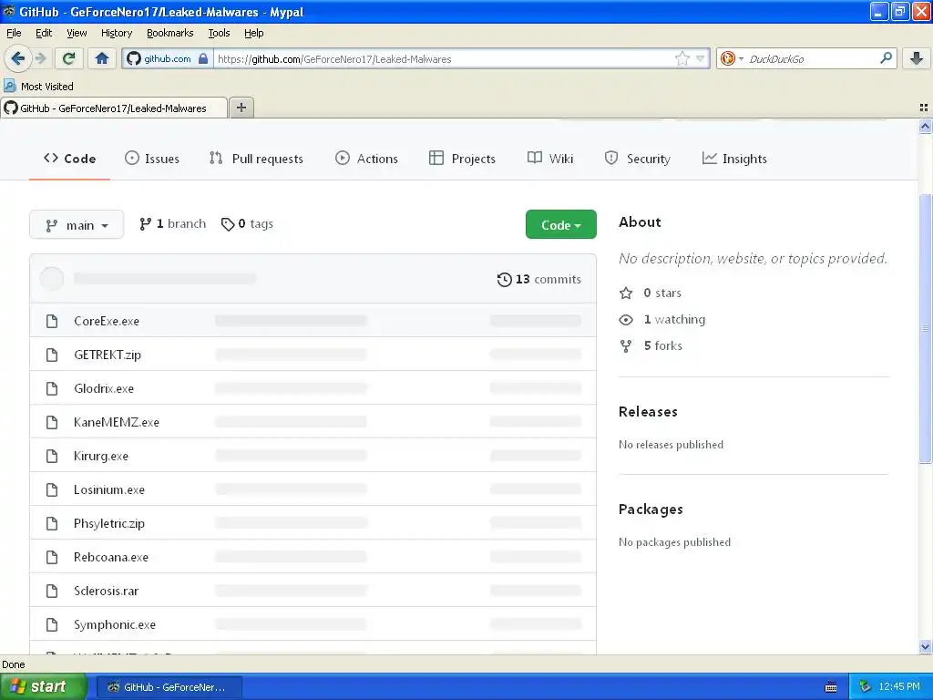
Task: Open the History menu
Action: pos(116,33)
